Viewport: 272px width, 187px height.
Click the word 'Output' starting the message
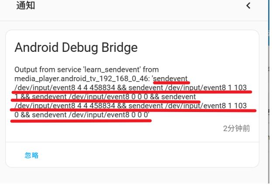pyautogui.click(x=26, y=70)
